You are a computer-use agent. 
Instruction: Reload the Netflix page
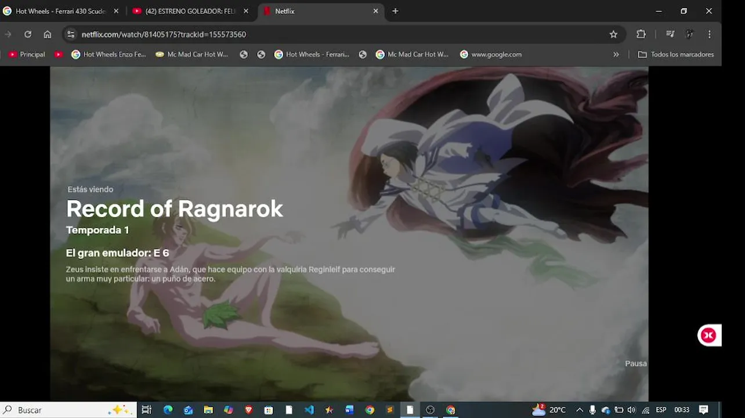pyautogui.click(x=27, y=34)
